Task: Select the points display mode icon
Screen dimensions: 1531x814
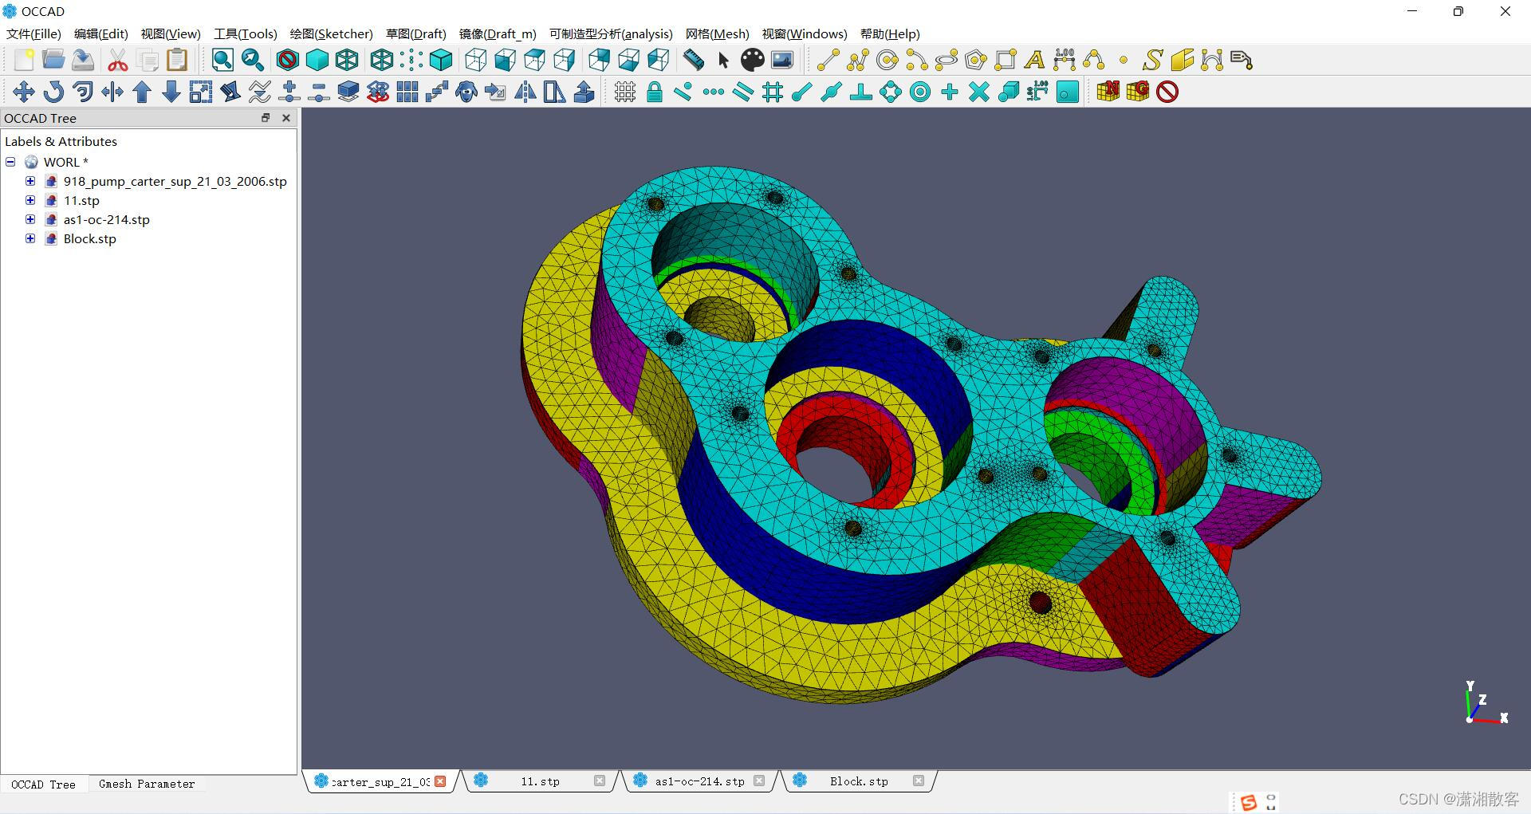Action: tap(411, 61)
